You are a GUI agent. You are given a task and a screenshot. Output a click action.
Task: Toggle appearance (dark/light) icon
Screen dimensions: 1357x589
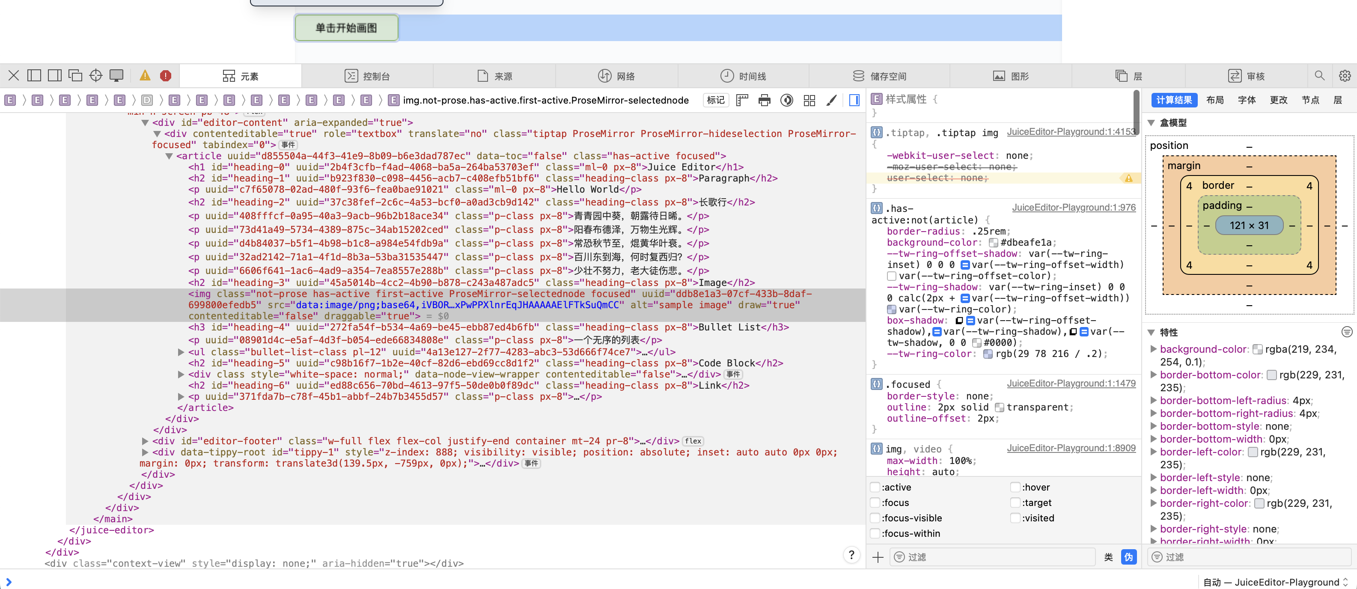[787, 100]
